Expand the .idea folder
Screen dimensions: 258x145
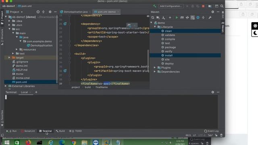tap(9, 21)
